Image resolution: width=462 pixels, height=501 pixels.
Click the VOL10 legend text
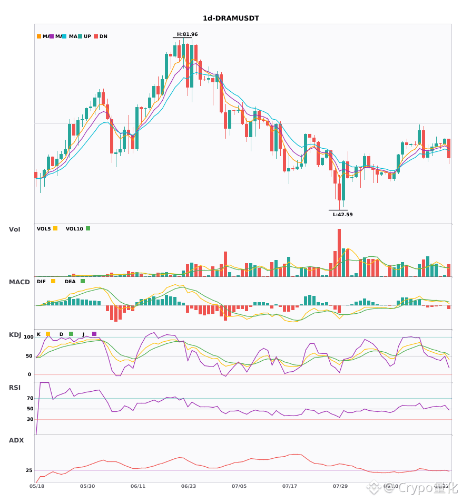74,229
